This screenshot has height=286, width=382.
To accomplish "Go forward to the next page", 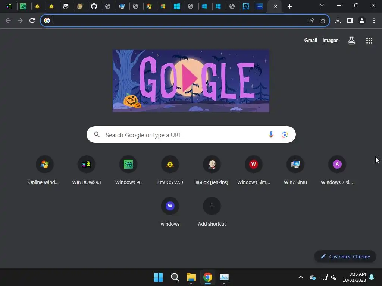I will [20, 20].
